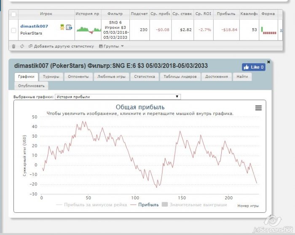Click the Facebook Like button
Viewport: 295px width, 235px height.
coord(254,67)
